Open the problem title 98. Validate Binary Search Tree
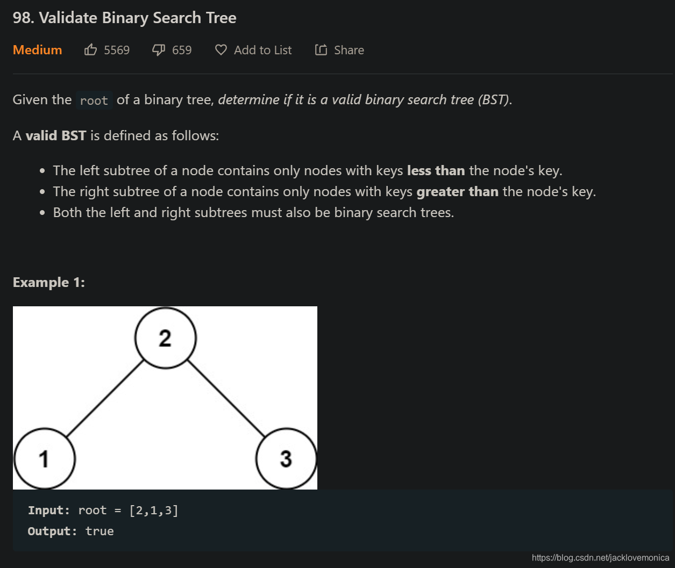675x568 pixels. (x=125, y=18)
